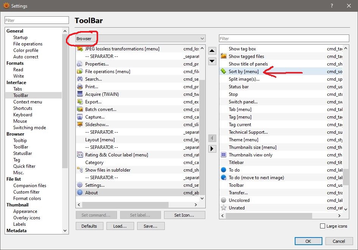Select Overlay icons under Thumbnail

pos(27,218)
